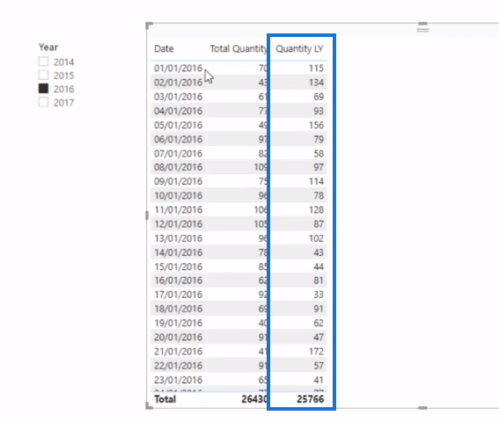Select the 13/01/2016 date row

pyautogui.click(x=238, y=238)
